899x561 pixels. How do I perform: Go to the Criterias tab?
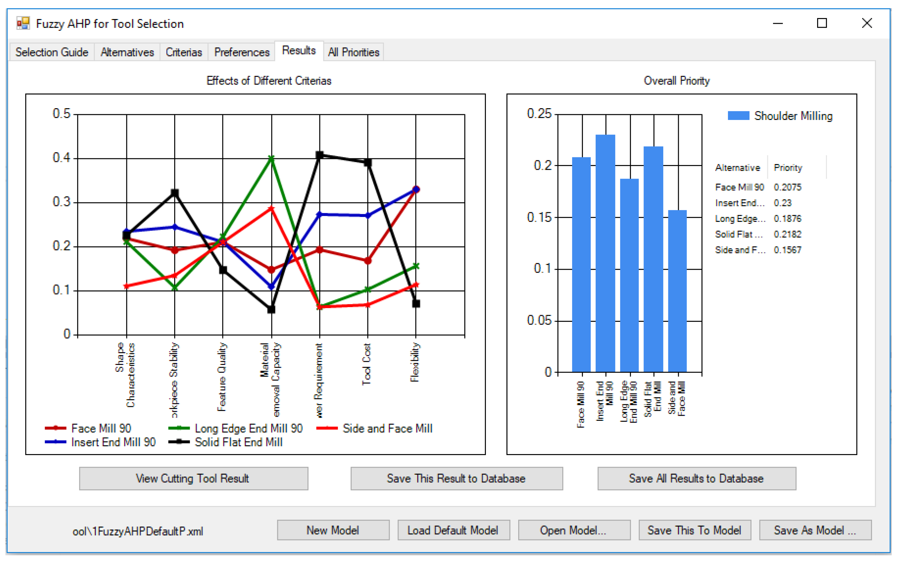184,52
